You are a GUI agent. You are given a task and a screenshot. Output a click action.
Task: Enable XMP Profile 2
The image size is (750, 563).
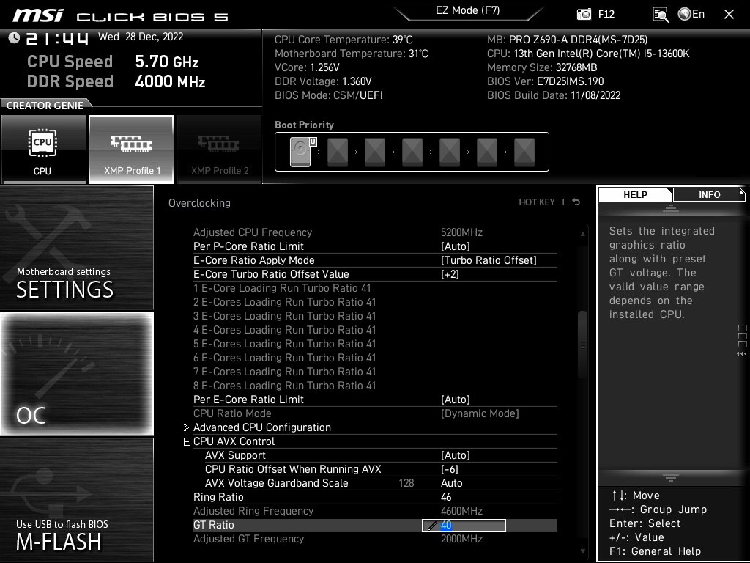click(x=220, y=150)
